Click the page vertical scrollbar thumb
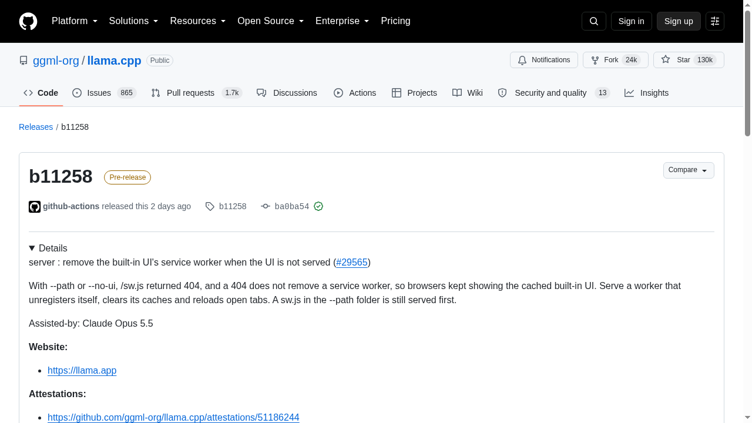The image size is (752, 423). [747, 73]
